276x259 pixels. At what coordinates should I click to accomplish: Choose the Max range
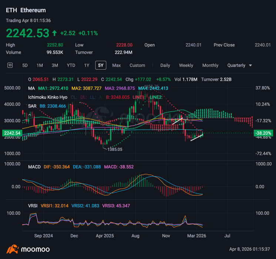[x=116, y=66]
